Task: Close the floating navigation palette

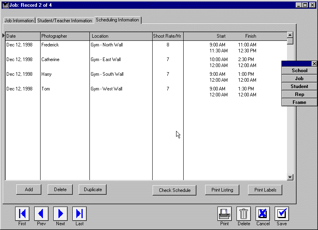Action: [x=314, y=64]
